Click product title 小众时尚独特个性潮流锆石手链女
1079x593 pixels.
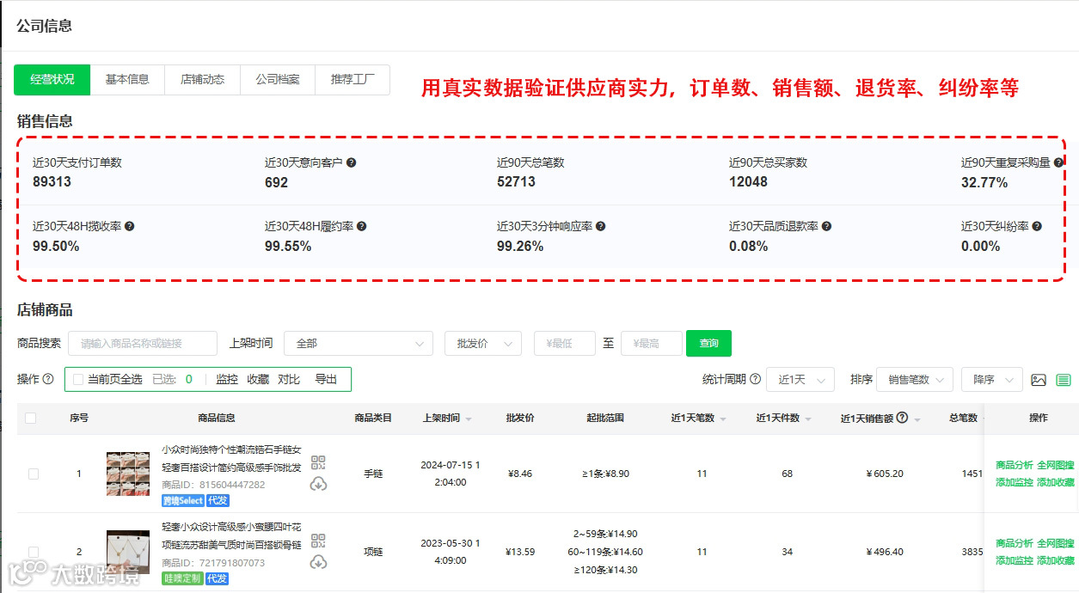tap(232, 449)
